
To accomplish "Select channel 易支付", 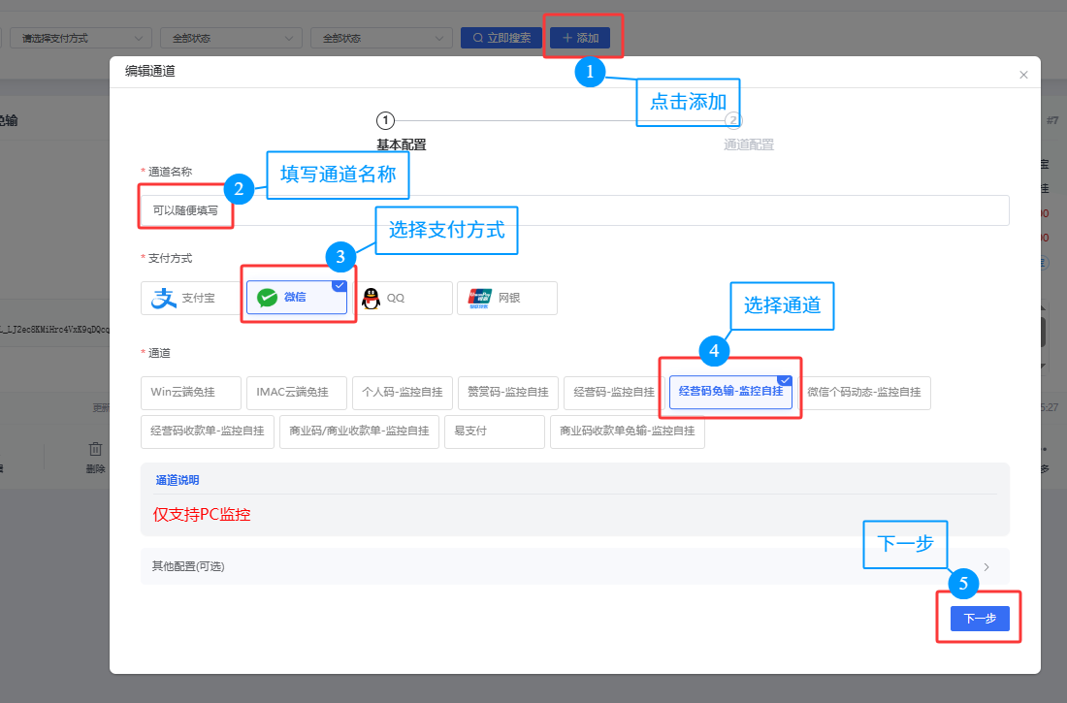I will 494,431.
